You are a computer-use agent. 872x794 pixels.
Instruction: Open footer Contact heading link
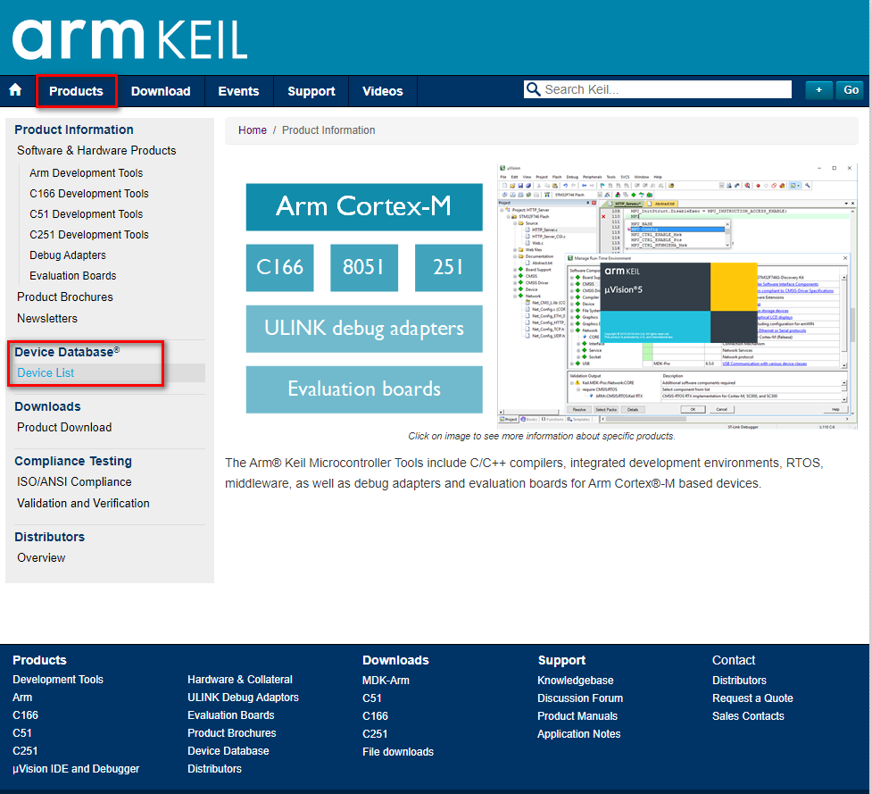(x=734, y=660)
